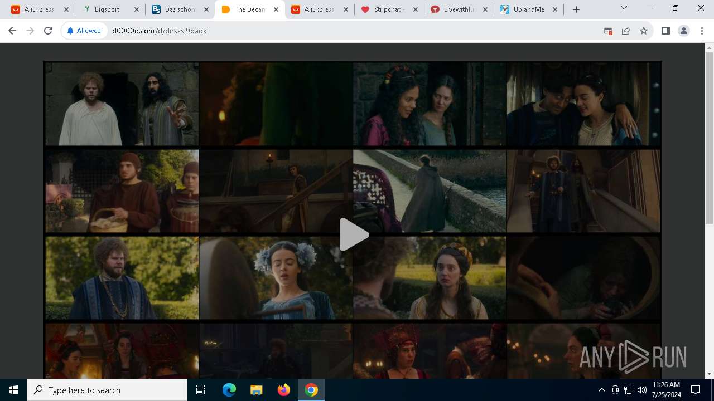Go back to previous page
Image resolution: width=714 pixels, height=401 pixels.
[x=12, y=31]
